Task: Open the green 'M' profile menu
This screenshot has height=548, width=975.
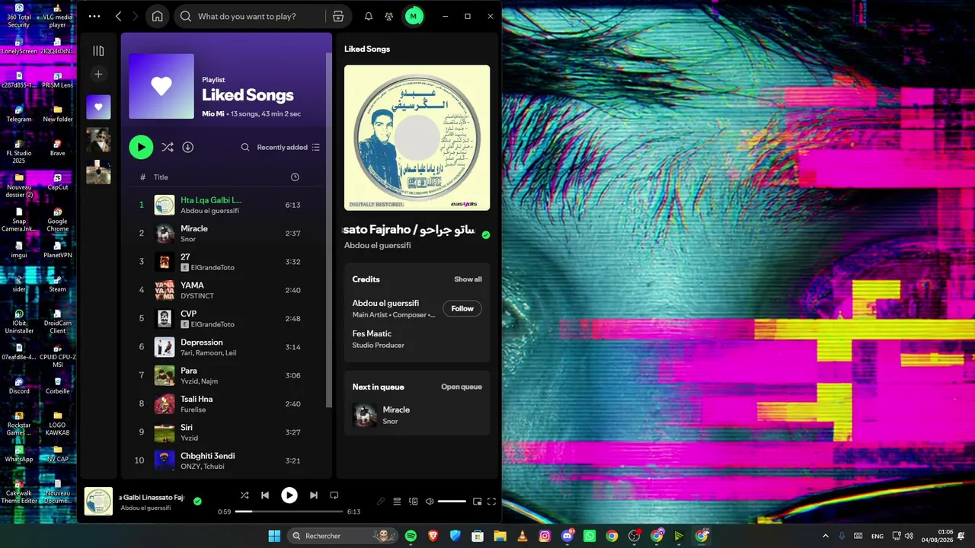Action: coord(414,16)
